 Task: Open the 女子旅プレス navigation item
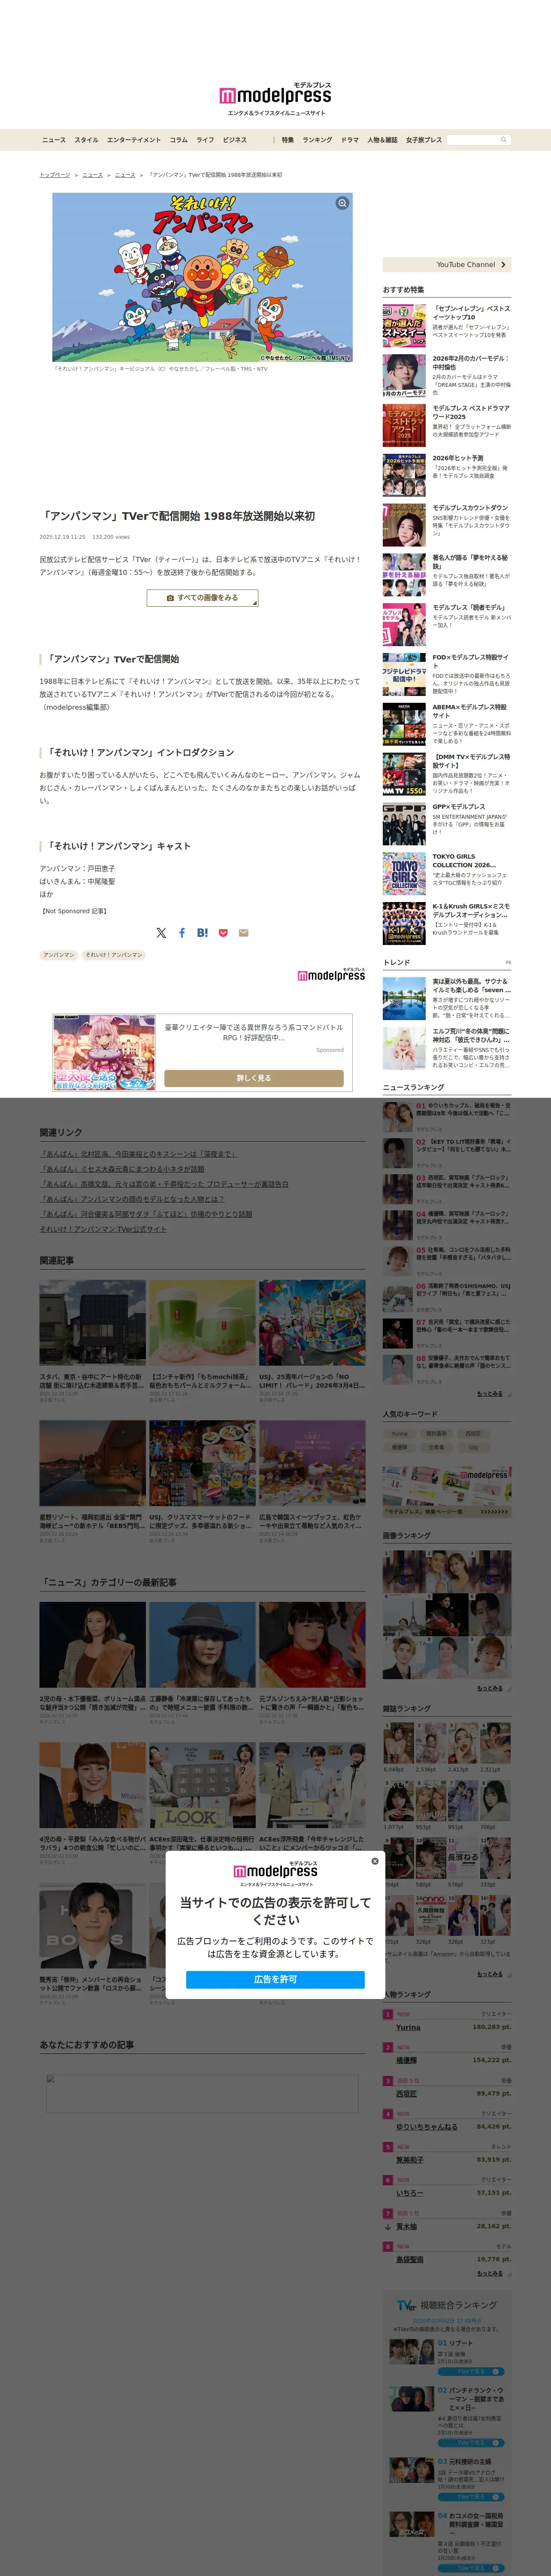tap(424, 140)
